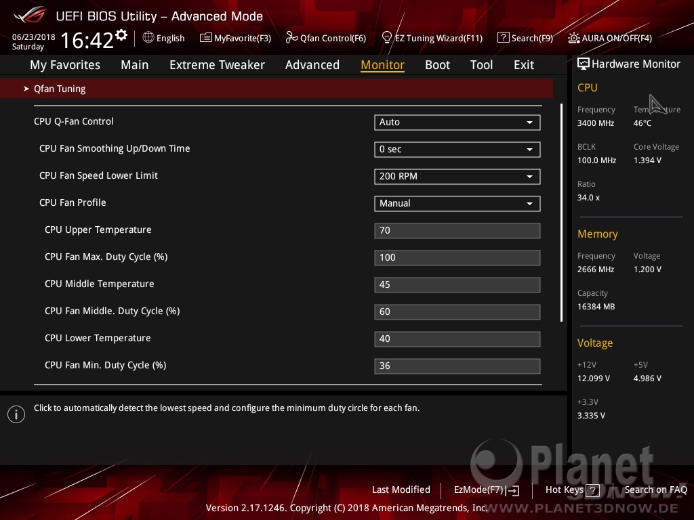The height and width of the screenshot is (520, 694).
Task: Click the 06/23/2018 date text
Action: pyautogui.click(x=34, y=37)
